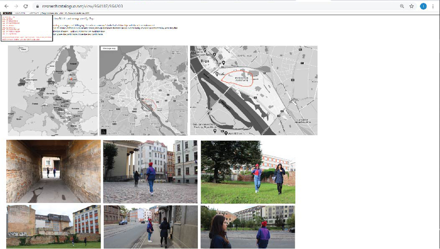This screenshot has height=249, width=440.
Task: Bookmark this page with the star icon
Action: tap(412, 6)
